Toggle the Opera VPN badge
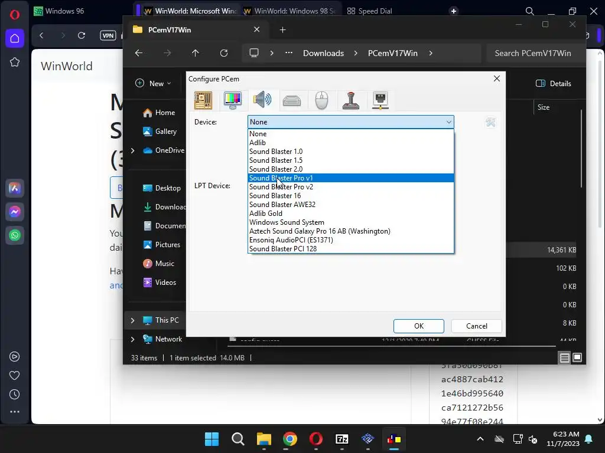 pos(108,35)
